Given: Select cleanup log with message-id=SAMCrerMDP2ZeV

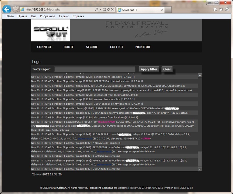Looking at the screenshot, I should (114, 108).
